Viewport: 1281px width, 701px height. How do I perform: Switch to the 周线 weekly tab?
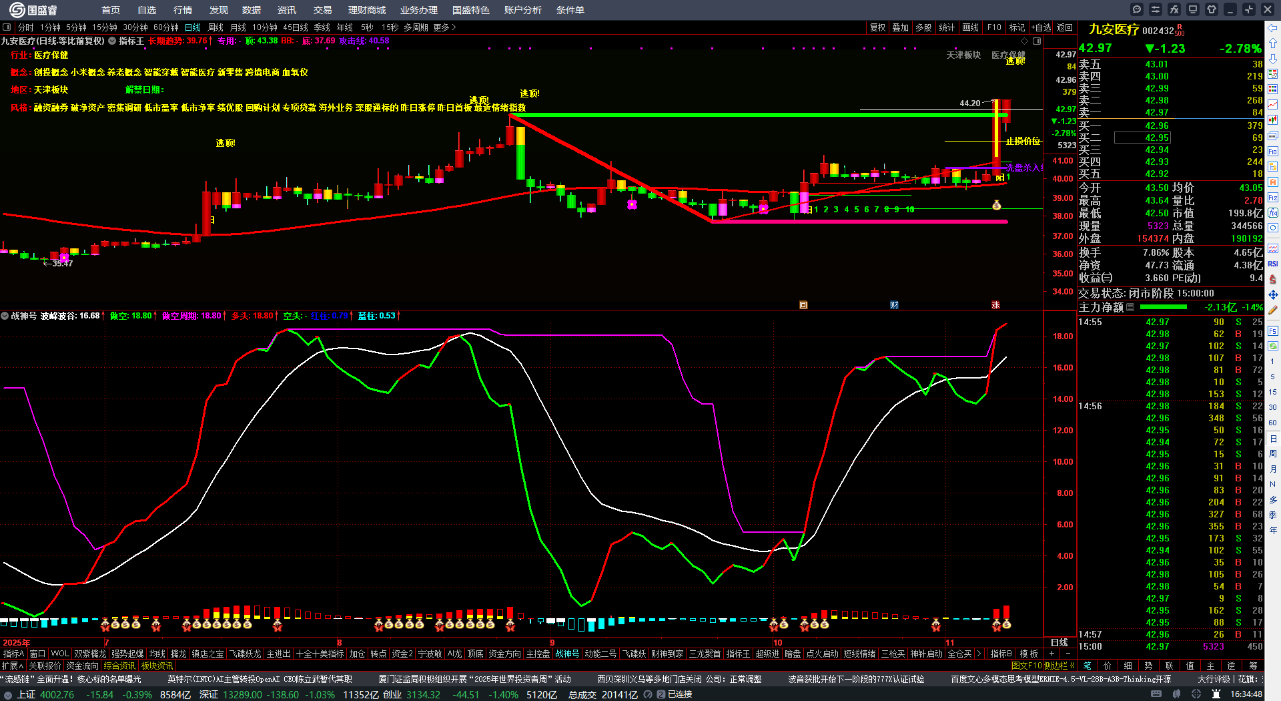click(x=216, y=27)
